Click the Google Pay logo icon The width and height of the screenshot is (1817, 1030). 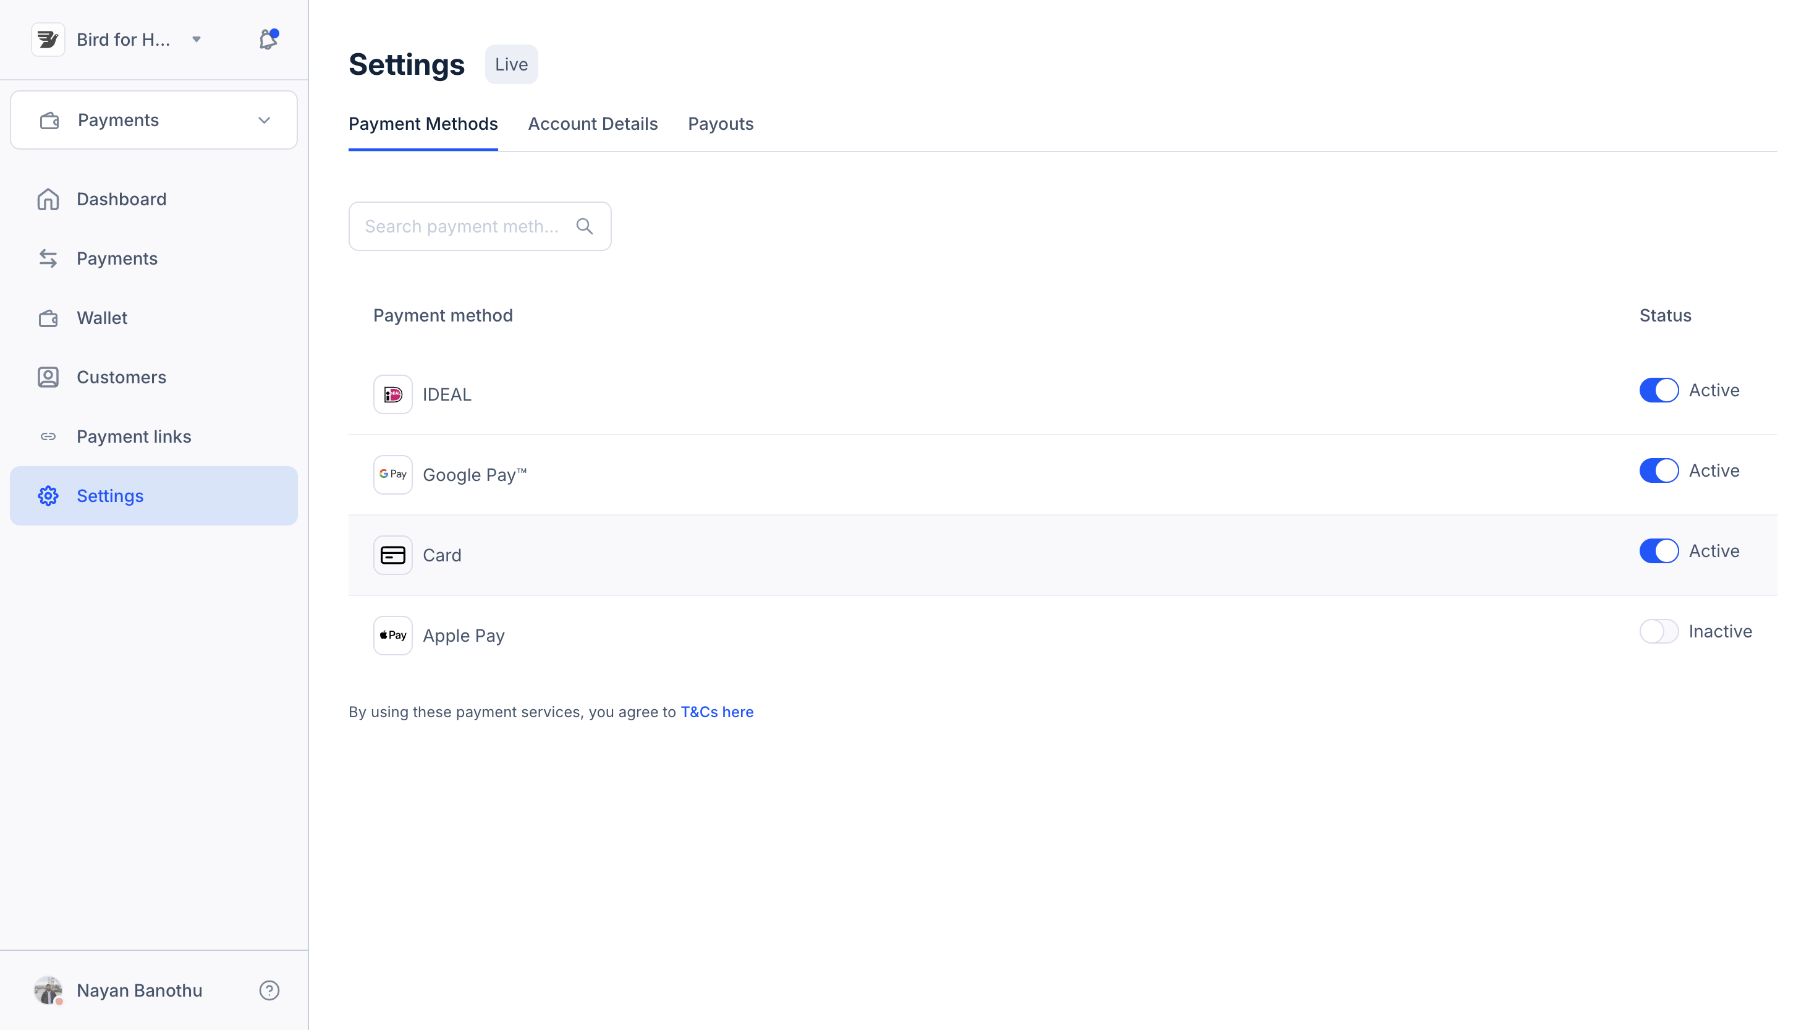(x=392, y=475)
